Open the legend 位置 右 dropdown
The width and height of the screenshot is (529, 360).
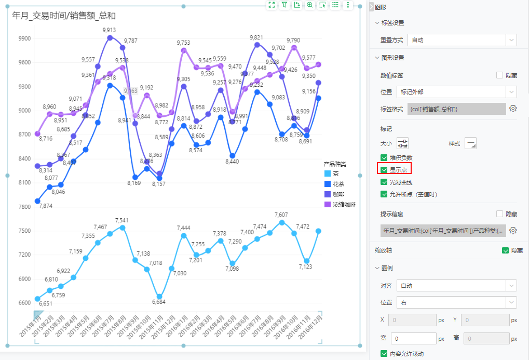click(x=456, y=302)
